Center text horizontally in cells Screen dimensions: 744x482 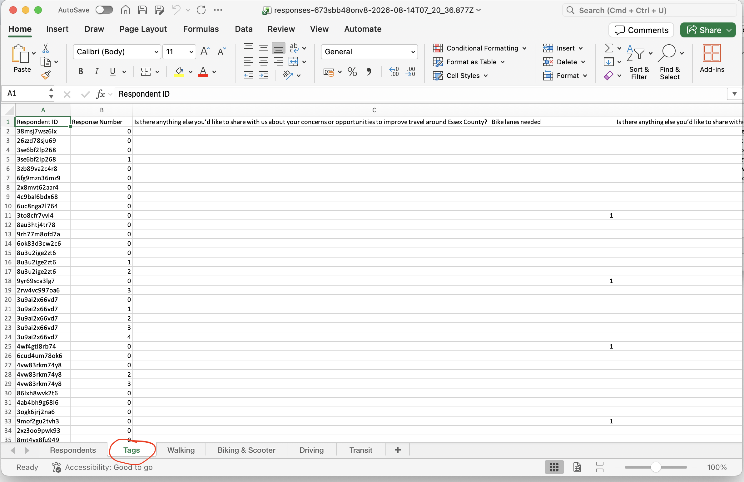264,61
